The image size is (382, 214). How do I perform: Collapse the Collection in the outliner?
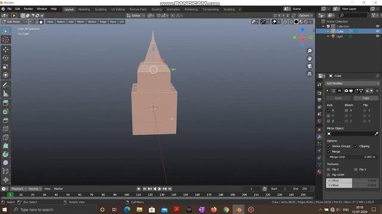(x=324, y=26)
